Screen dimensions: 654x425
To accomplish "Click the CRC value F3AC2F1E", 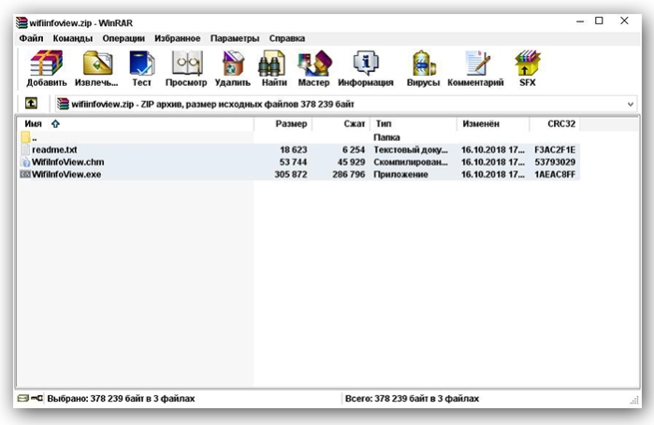I will [555, 149].
